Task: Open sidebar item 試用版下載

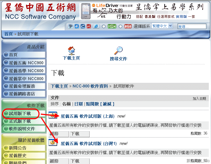Action: coord(24,113)
